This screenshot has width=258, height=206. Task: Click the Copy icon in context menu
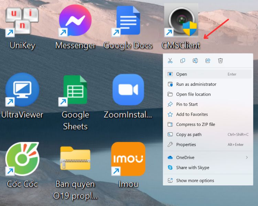(183, 61)
